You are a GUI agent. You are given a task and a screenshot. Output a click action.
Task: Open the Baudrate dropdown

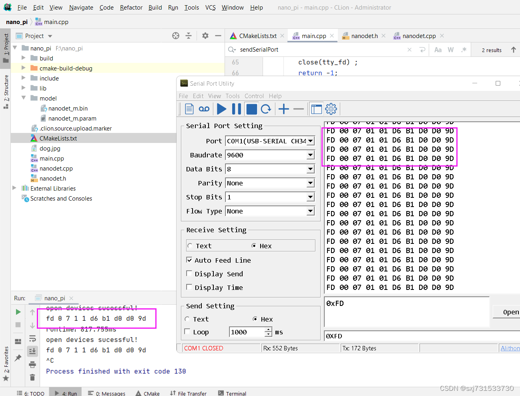(310, 155)
